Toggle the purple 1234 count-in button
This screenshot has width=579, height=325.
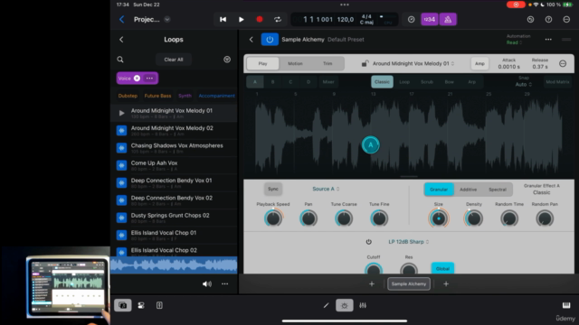(x=430, y=20)
